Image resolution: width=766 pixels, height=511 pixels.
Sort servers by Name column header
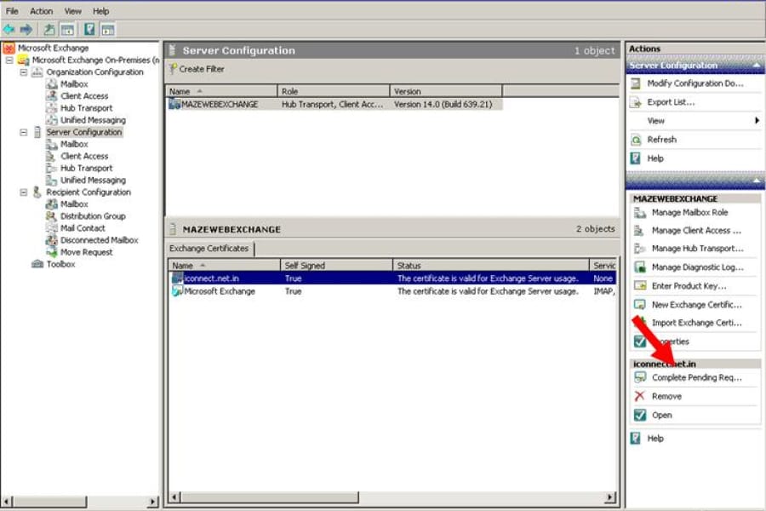[x=221, y=91]
